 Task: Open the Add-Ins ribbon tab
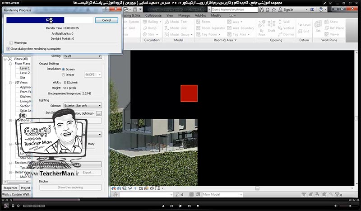point(200,15)
